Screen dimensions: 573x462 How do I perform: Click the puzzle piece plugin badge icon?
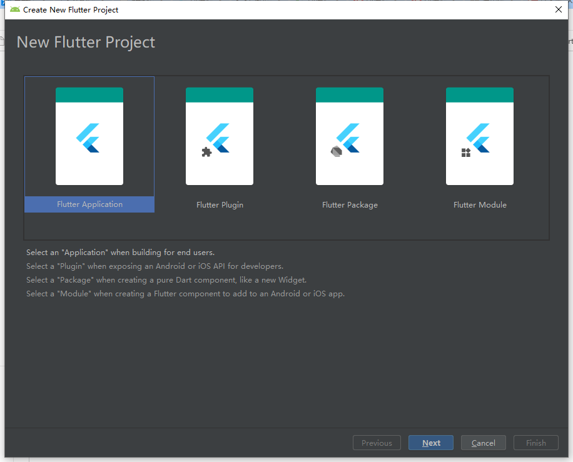(x=206, y=152)
